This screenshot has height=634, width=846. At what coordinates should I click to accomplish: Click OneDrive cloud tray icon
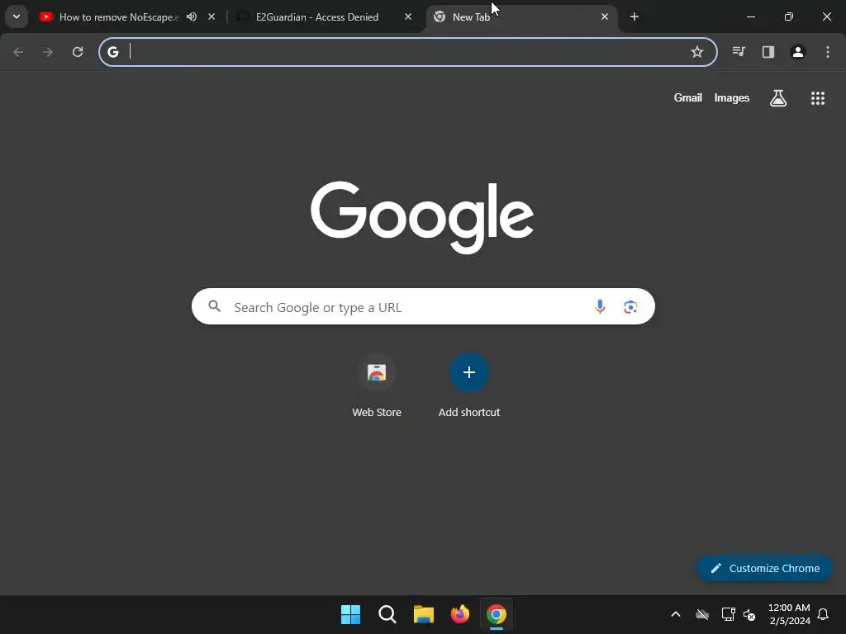(x=702, y=614)
